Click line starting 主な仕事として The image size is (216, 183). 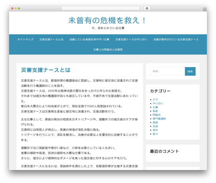(x=79, y=119)
